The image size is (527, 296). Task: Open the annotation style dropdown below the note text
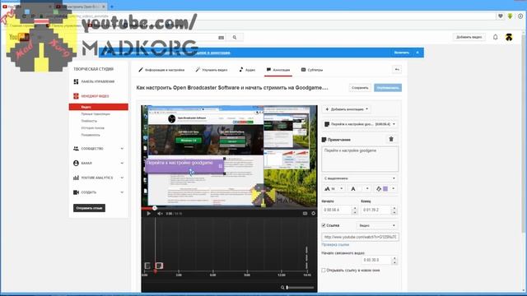[x=360, y=178]
